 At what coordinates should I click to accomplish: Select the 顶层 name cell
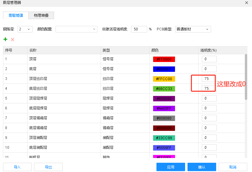(x=64, y=59)
